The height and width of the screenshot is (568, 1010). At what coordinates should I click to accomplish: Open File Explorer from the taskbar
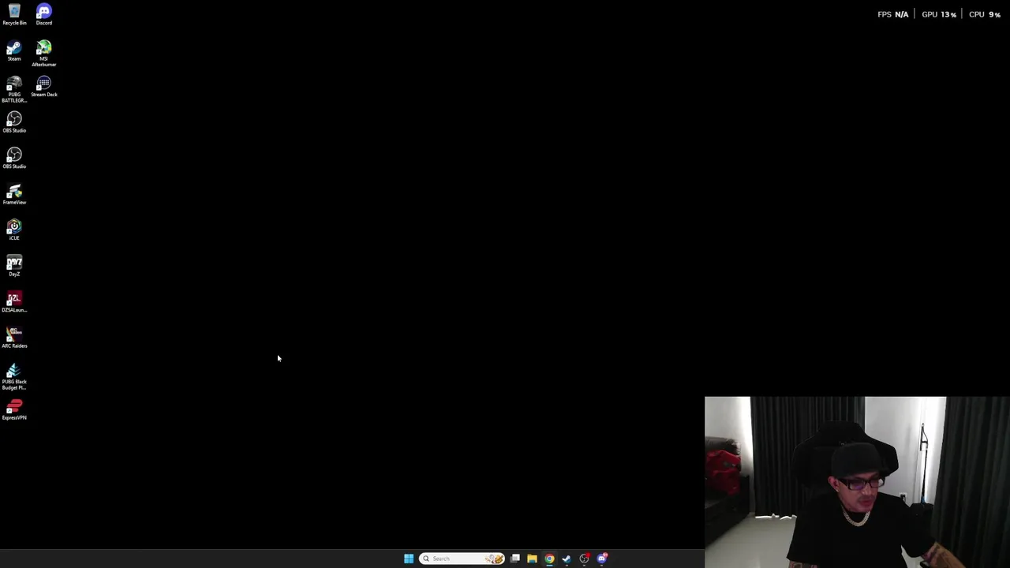coord(532,559)
